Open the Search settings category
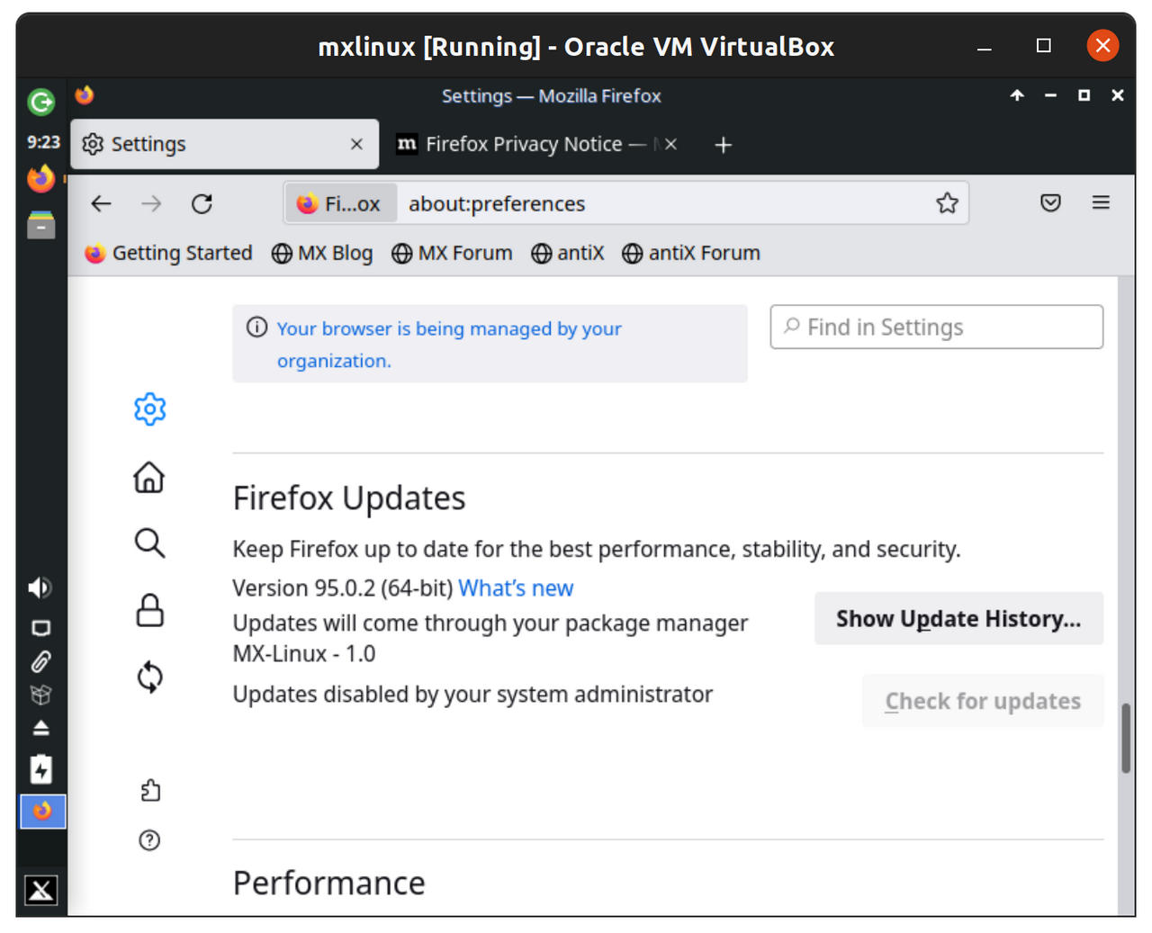Image resolution: width=1152 pixels, height=933 pixels. (x=149, y=543)
